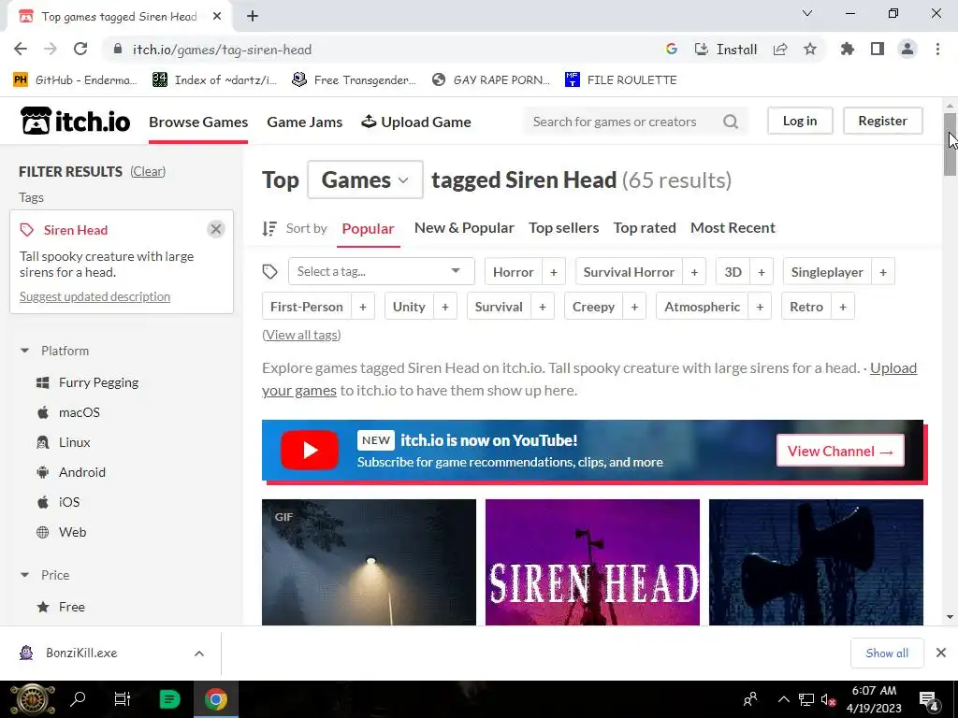Open Chrome three-dot menu
The height and width of the screenshot is (718, 958).
pyautogui.click(x=937, y=50)
